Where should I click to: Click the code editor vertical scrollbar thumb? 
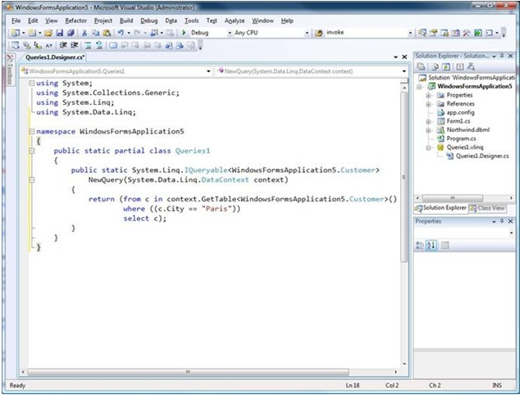point(404,177)
